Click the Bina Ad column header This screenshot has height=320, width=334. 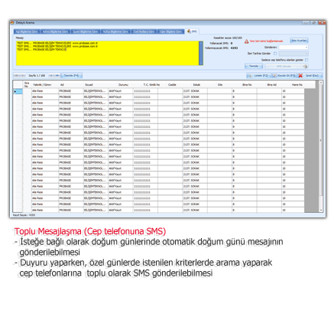pyautogui.click(x=271, y=85)
